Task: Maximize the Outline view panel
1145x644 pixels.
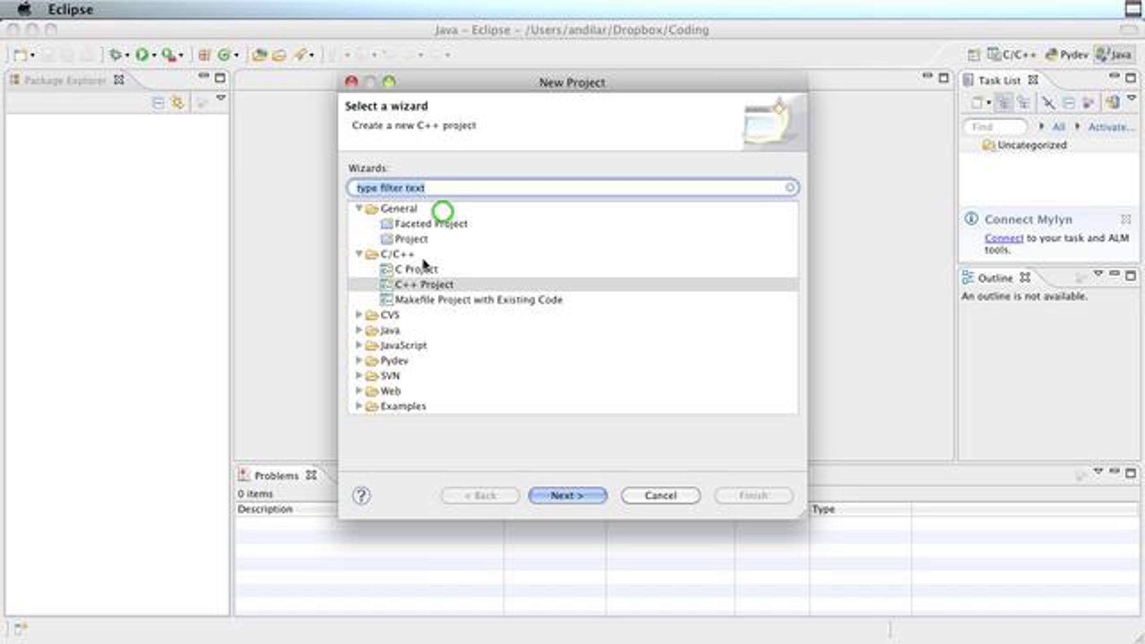Action: click(1130, 276)
